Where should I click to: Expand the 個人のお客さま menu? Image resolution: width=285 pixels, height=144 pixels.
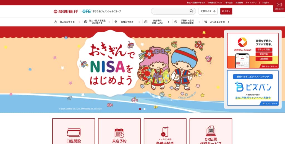coord(67,22)
